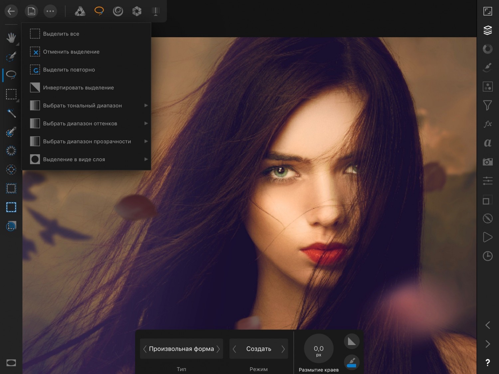Image resolution: width=499 pixels, height=374 pixels.
Task: Undo with the left chevron on right bar
Action: pos(488,325)
